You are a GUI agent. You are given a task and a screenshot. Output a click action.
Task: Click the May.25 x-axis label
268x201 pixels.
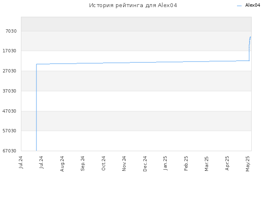(x=247, y=164)
